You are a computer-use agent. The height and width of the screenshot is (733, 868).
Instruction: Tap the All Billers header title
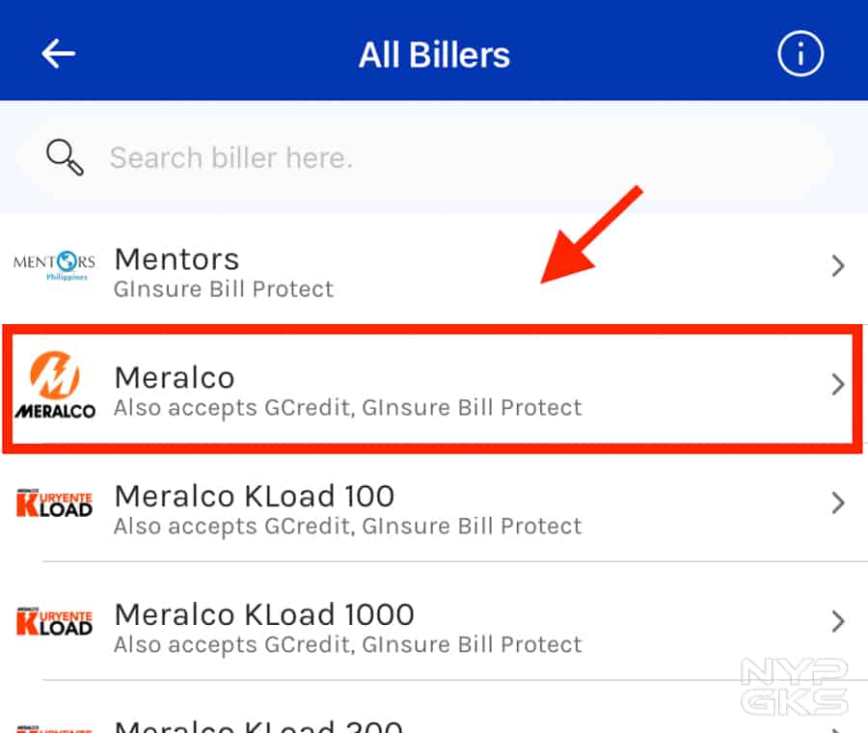point(434,55)
